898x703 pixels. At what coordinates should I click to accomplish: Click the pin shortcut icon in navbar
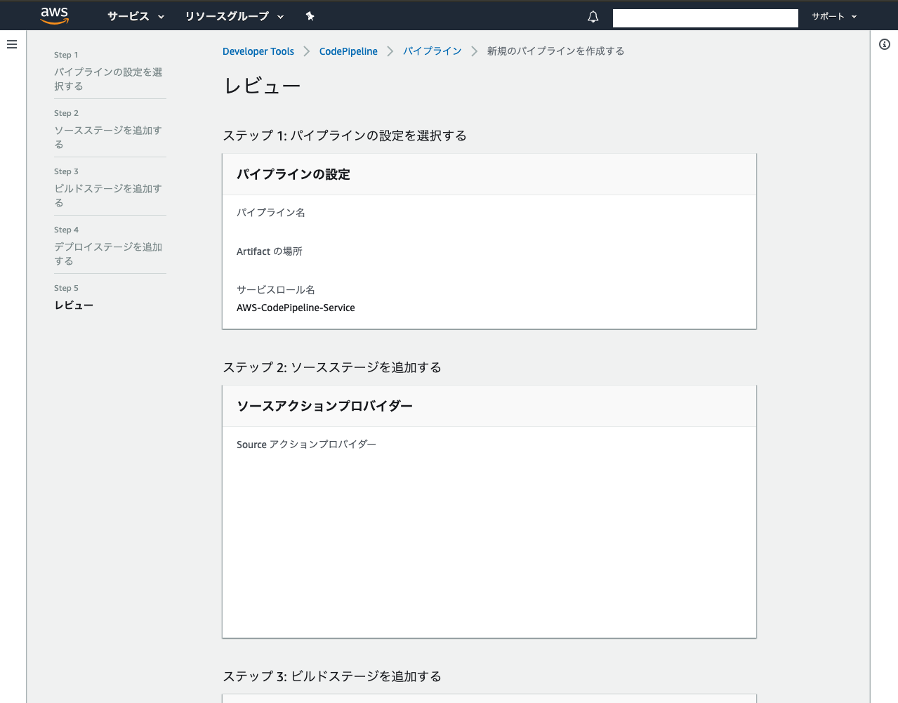(310, 15)
